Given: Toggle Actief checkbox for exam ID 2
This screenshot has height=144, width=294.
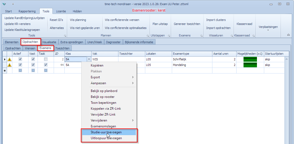Looking at the screenshot, I should tap(20, 59).
